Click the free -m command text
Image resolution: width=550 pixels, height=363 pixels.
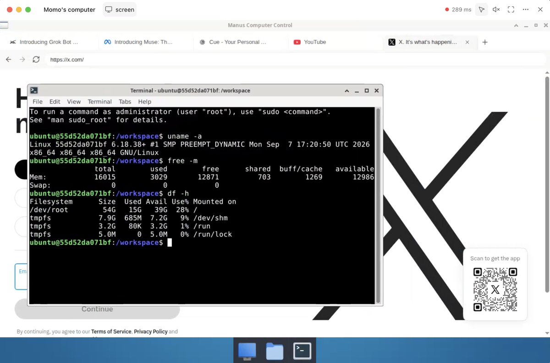(x=182, y=161)
